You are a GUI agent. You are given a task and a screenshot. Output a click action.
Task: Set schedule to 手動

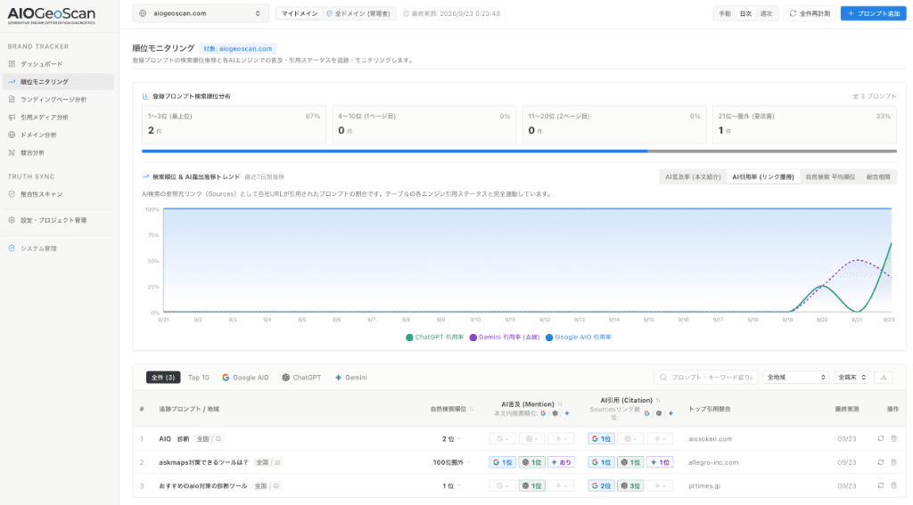pyautogui.click(x=725, y=13)
